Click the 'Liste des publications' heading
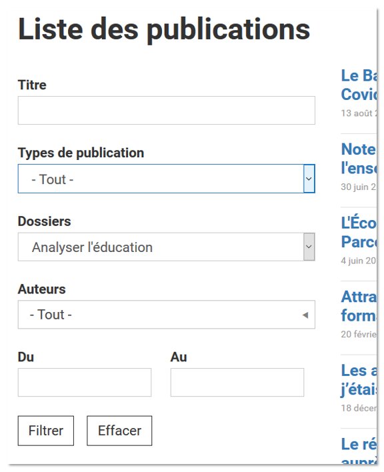The image size is (384, 472). click(x=164, y=29)
